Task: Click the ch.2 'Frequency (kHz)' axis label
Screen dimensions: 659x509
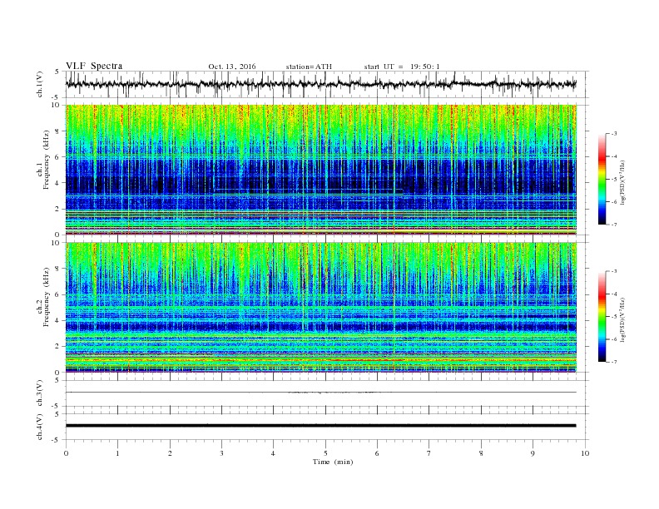Action: pyautogui.click(x=46, y=296)
